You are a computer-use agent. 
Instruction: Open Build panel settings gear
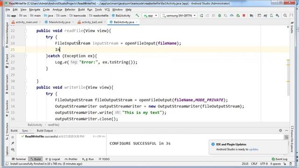click(x=280, y=131)
